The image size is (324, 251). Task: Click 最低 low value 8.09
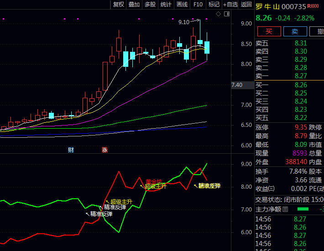[x=301, y=145]
